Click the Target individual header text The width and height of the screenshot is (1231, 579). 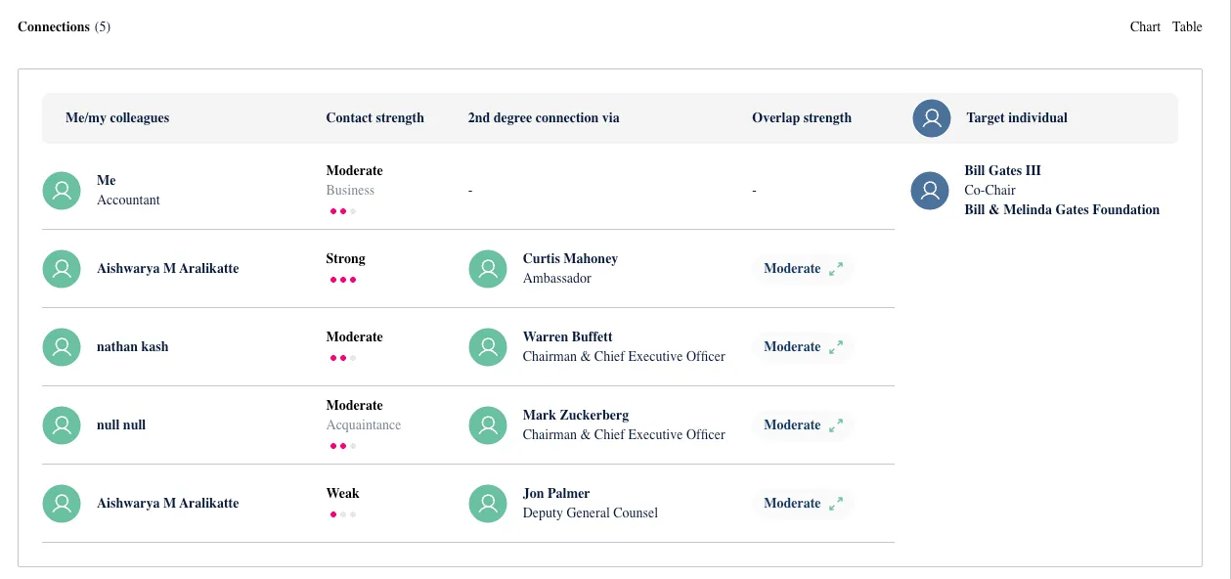click(x=1017, y=118)
